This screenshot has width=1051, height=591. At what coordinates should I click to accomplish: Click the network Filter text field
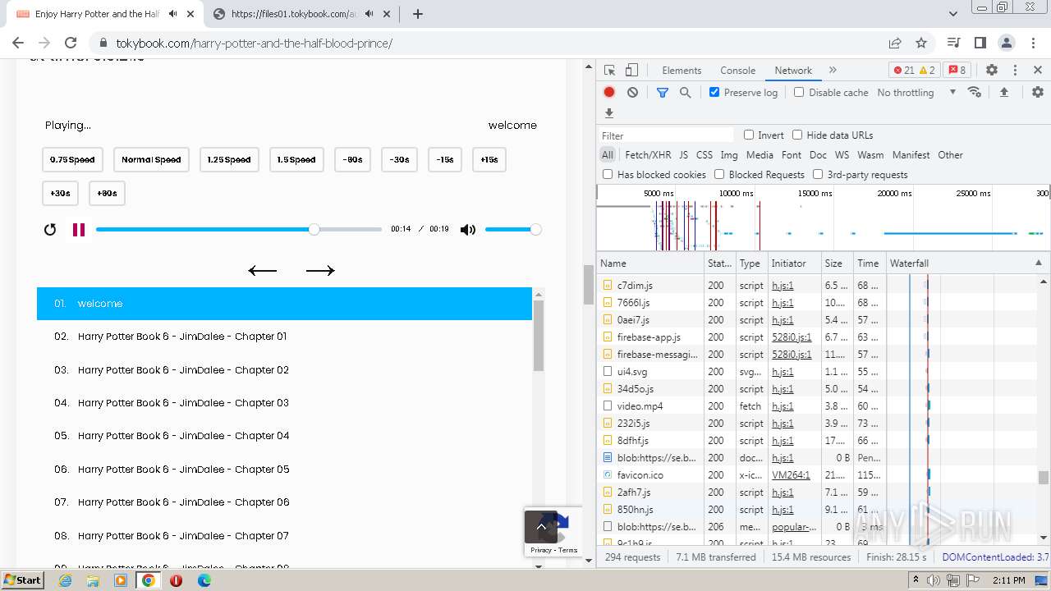click(666, 135)
